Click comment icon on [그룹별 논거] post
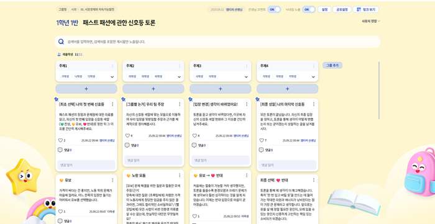435x224 pixels. (127, 145)
